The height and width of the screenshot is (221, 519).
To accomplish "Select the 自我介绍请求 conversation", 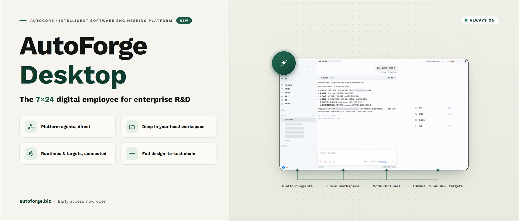I will [298, 120].
